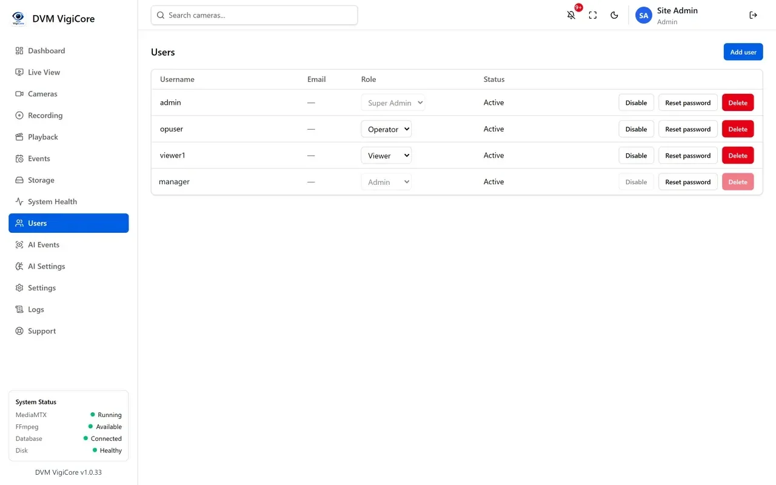
Task: Open System Health page
Action: (x=69, y=202)
